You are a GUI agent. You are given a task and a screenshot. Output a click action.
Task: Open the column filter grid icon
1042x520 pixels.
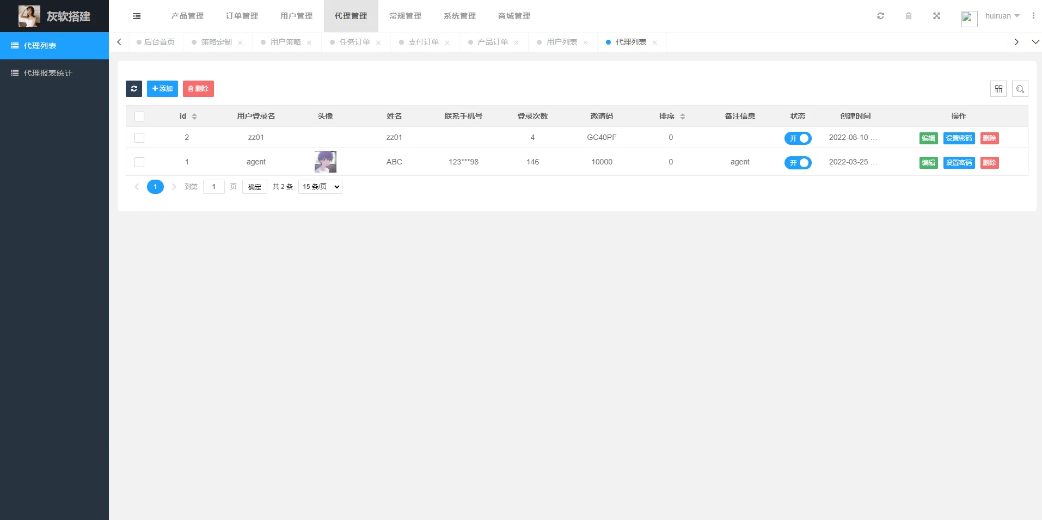pos(998,89)
